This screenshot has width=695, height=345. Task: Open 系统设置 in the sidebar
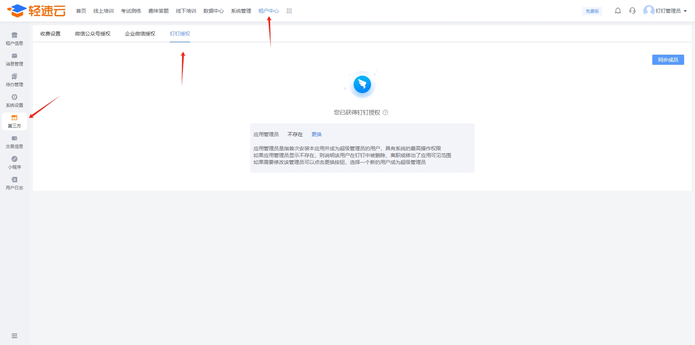[14, 101]
